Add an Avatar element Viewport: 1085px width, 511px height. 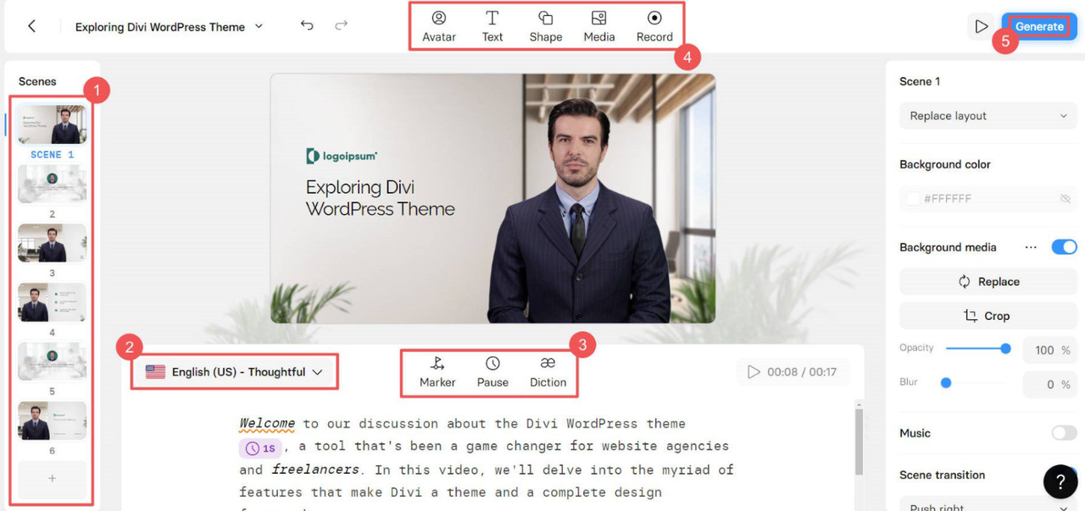click(x=439, y=26)
